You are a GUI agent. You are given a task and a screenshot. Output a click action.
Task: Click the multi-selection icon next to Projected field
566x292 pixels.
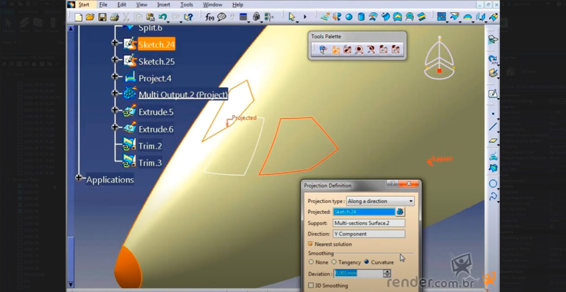[x=400, y=212]
